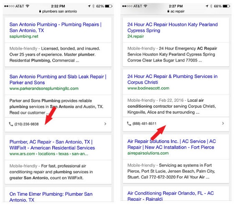
Task: Open the WillFixIt American Residential Services result
Action: click(x=52, y=145)
